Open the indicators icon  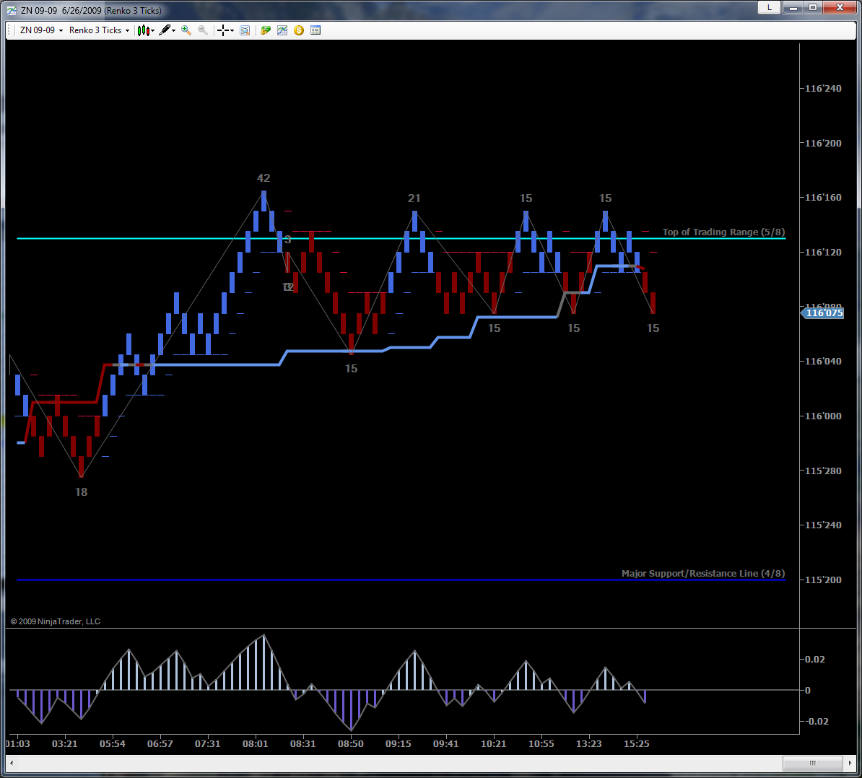[282, 30]
